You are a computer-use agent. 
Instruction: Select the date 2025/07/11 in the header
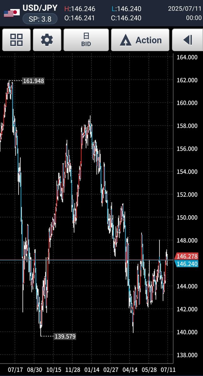coord(185,8)
